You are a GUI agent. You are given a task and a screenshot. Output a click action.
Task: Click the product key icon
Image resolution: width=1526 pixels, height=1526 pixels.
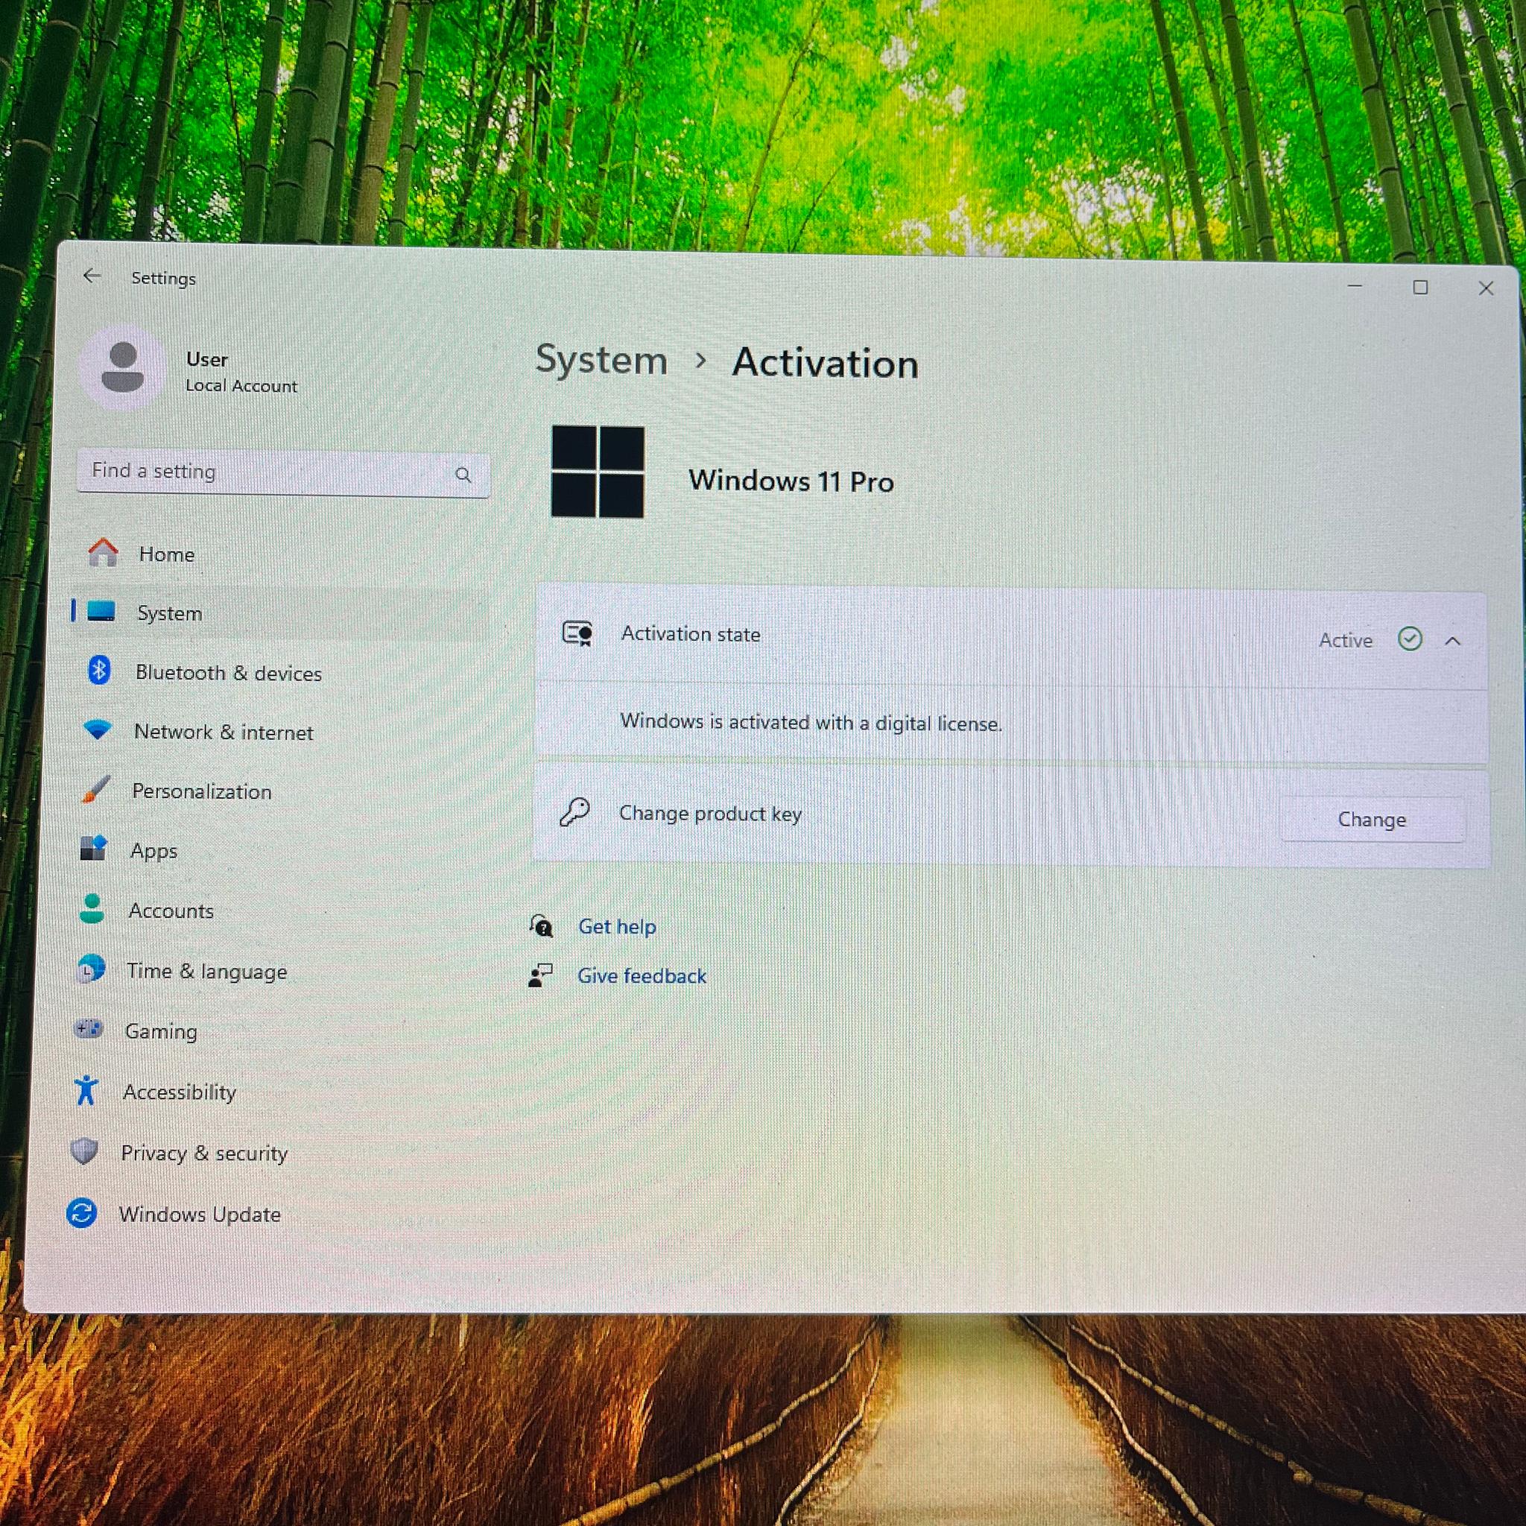coord(574,811)
